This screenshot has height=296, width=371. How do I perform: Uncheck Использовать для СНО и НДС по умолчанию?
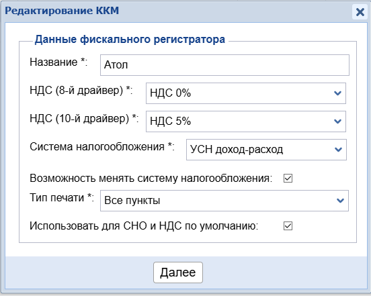(288, 226)
